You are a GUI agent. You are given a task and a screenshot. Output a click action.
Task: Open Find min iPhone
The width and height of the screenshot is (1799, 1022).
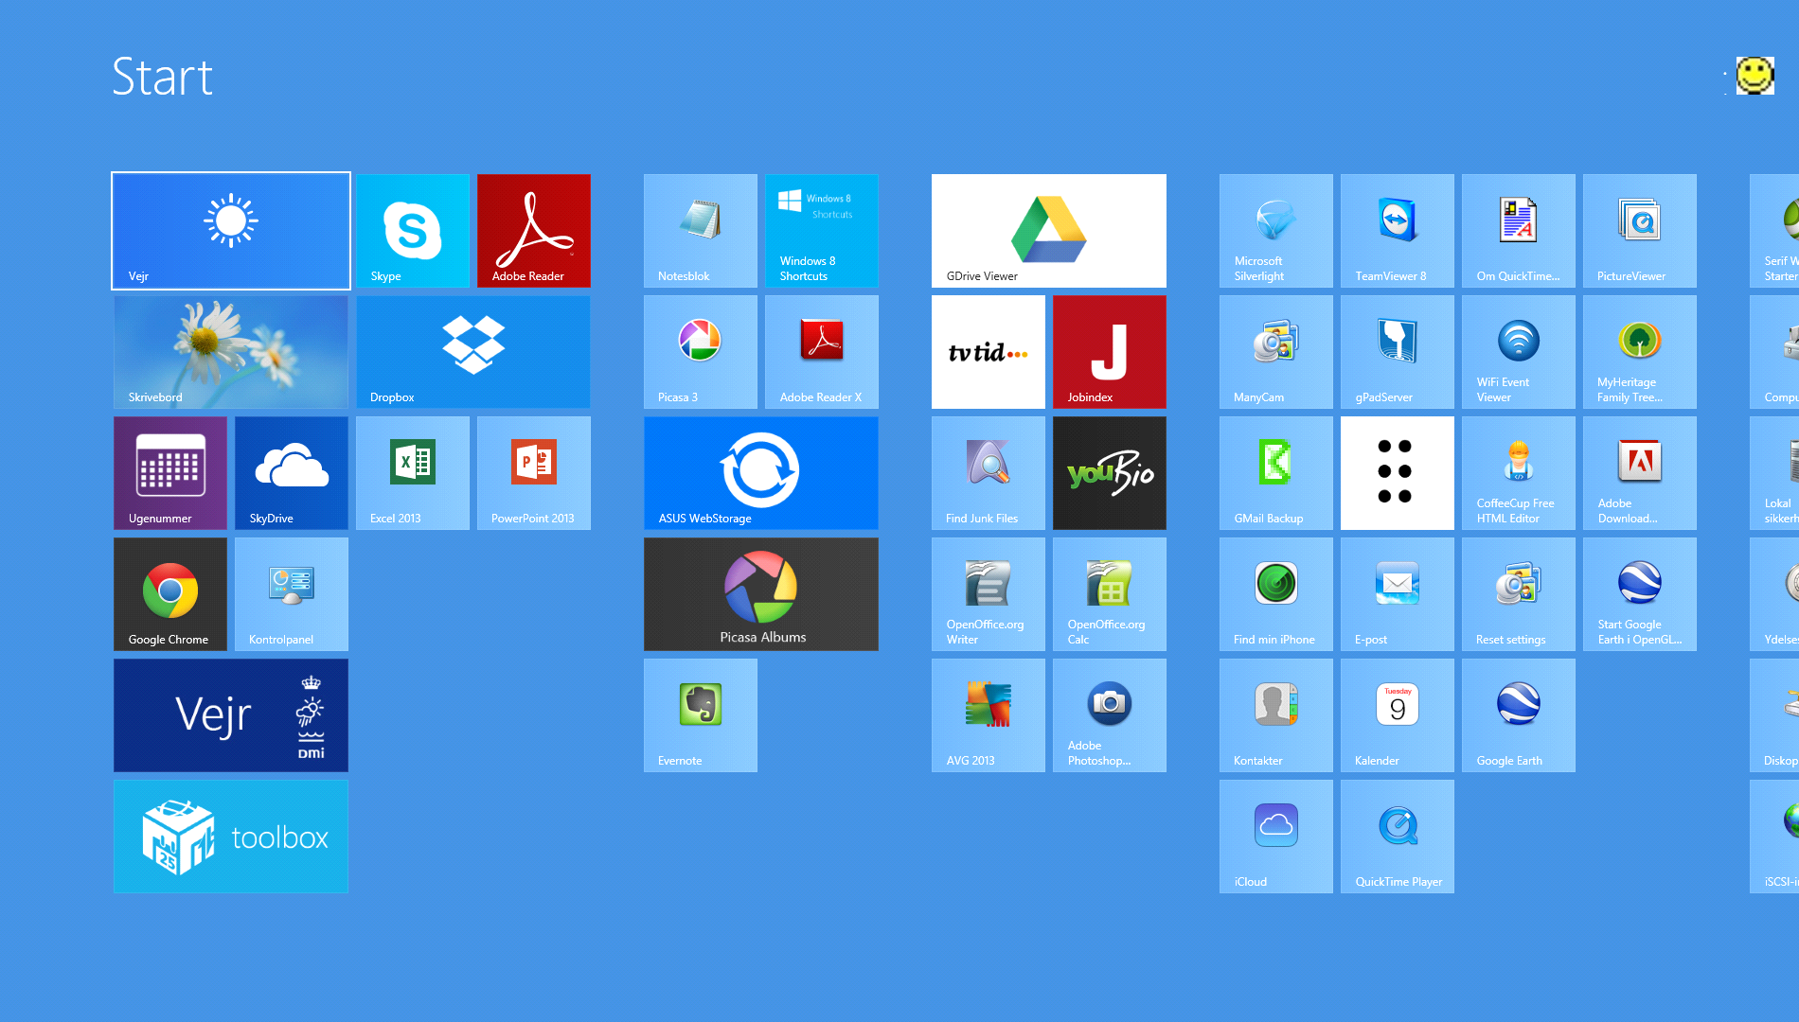point(1276,594)
